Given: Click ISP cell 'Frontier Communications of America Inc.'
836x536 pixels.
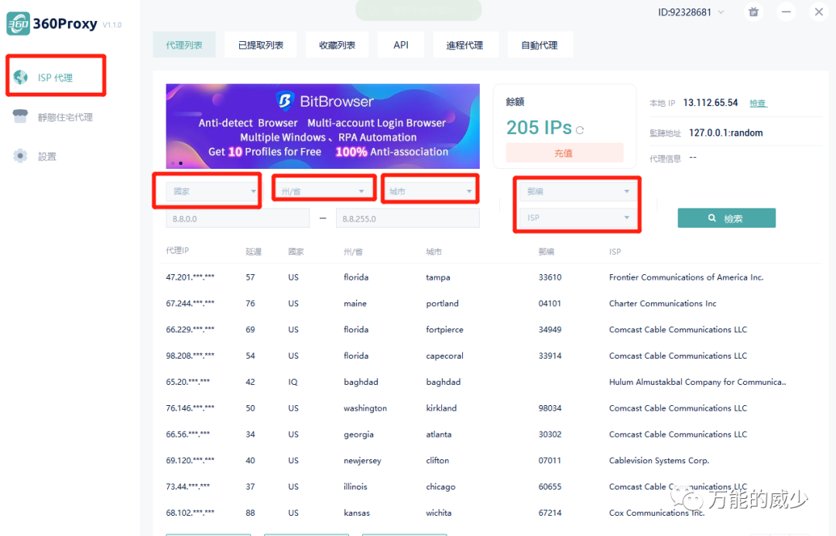Looking at the screenshot, I should pos(686,277).
